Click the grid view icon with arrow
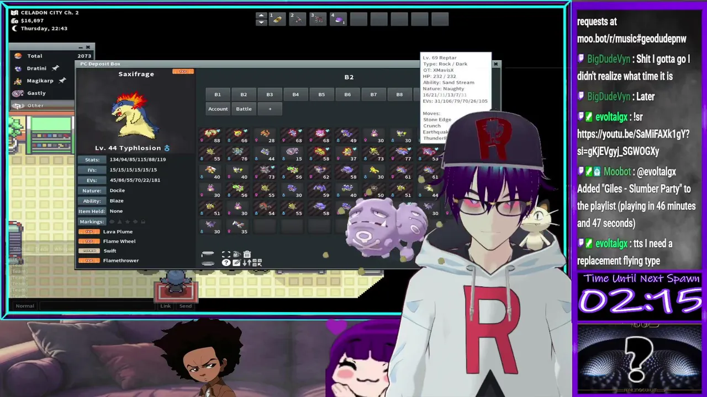The height and width of the screenshot is (397, 707). tap(257, 262)
